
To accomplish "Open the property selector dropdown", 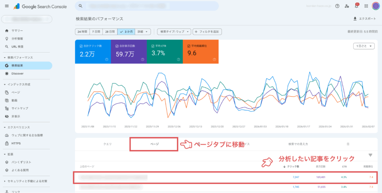I will 27,19.
